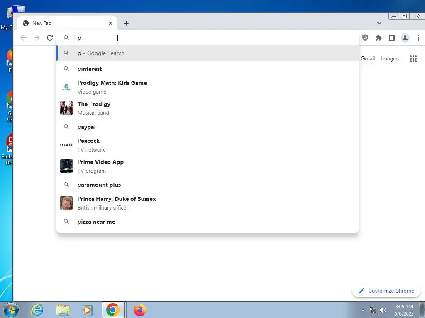Open the Images link
Viewport: 425px width, 318px height.
[390, 59]
